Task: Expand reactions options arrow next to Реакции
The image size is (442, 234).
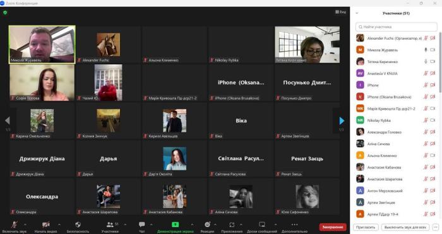Action: [215, 225]
